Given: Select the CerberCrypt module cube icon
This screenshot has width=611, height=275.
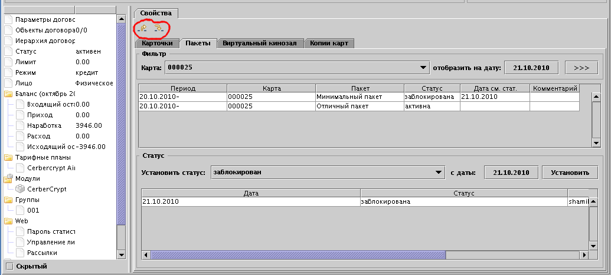Looking at the screenshot, I should point(21,189).
